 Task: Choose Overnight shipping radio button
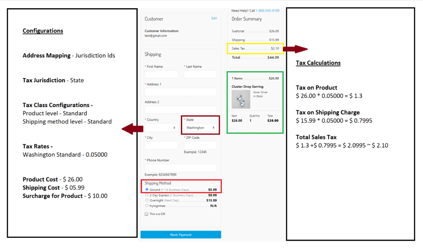147,200
